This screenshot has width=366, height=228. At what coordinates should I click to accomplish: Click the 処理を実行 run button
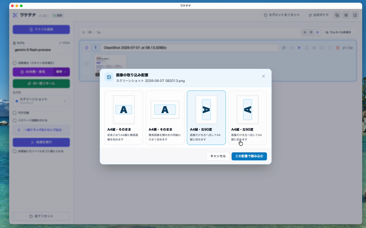pos(41,142)
